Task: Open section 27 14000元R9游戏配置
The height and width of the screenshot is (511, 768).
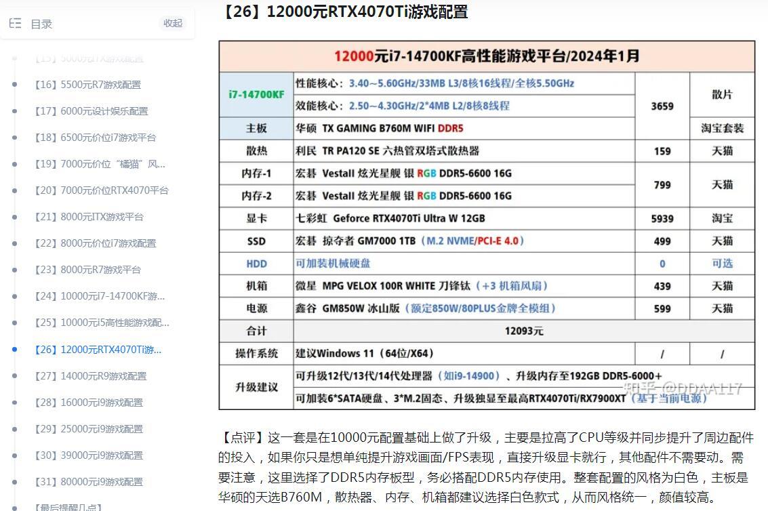Action: 90,376
